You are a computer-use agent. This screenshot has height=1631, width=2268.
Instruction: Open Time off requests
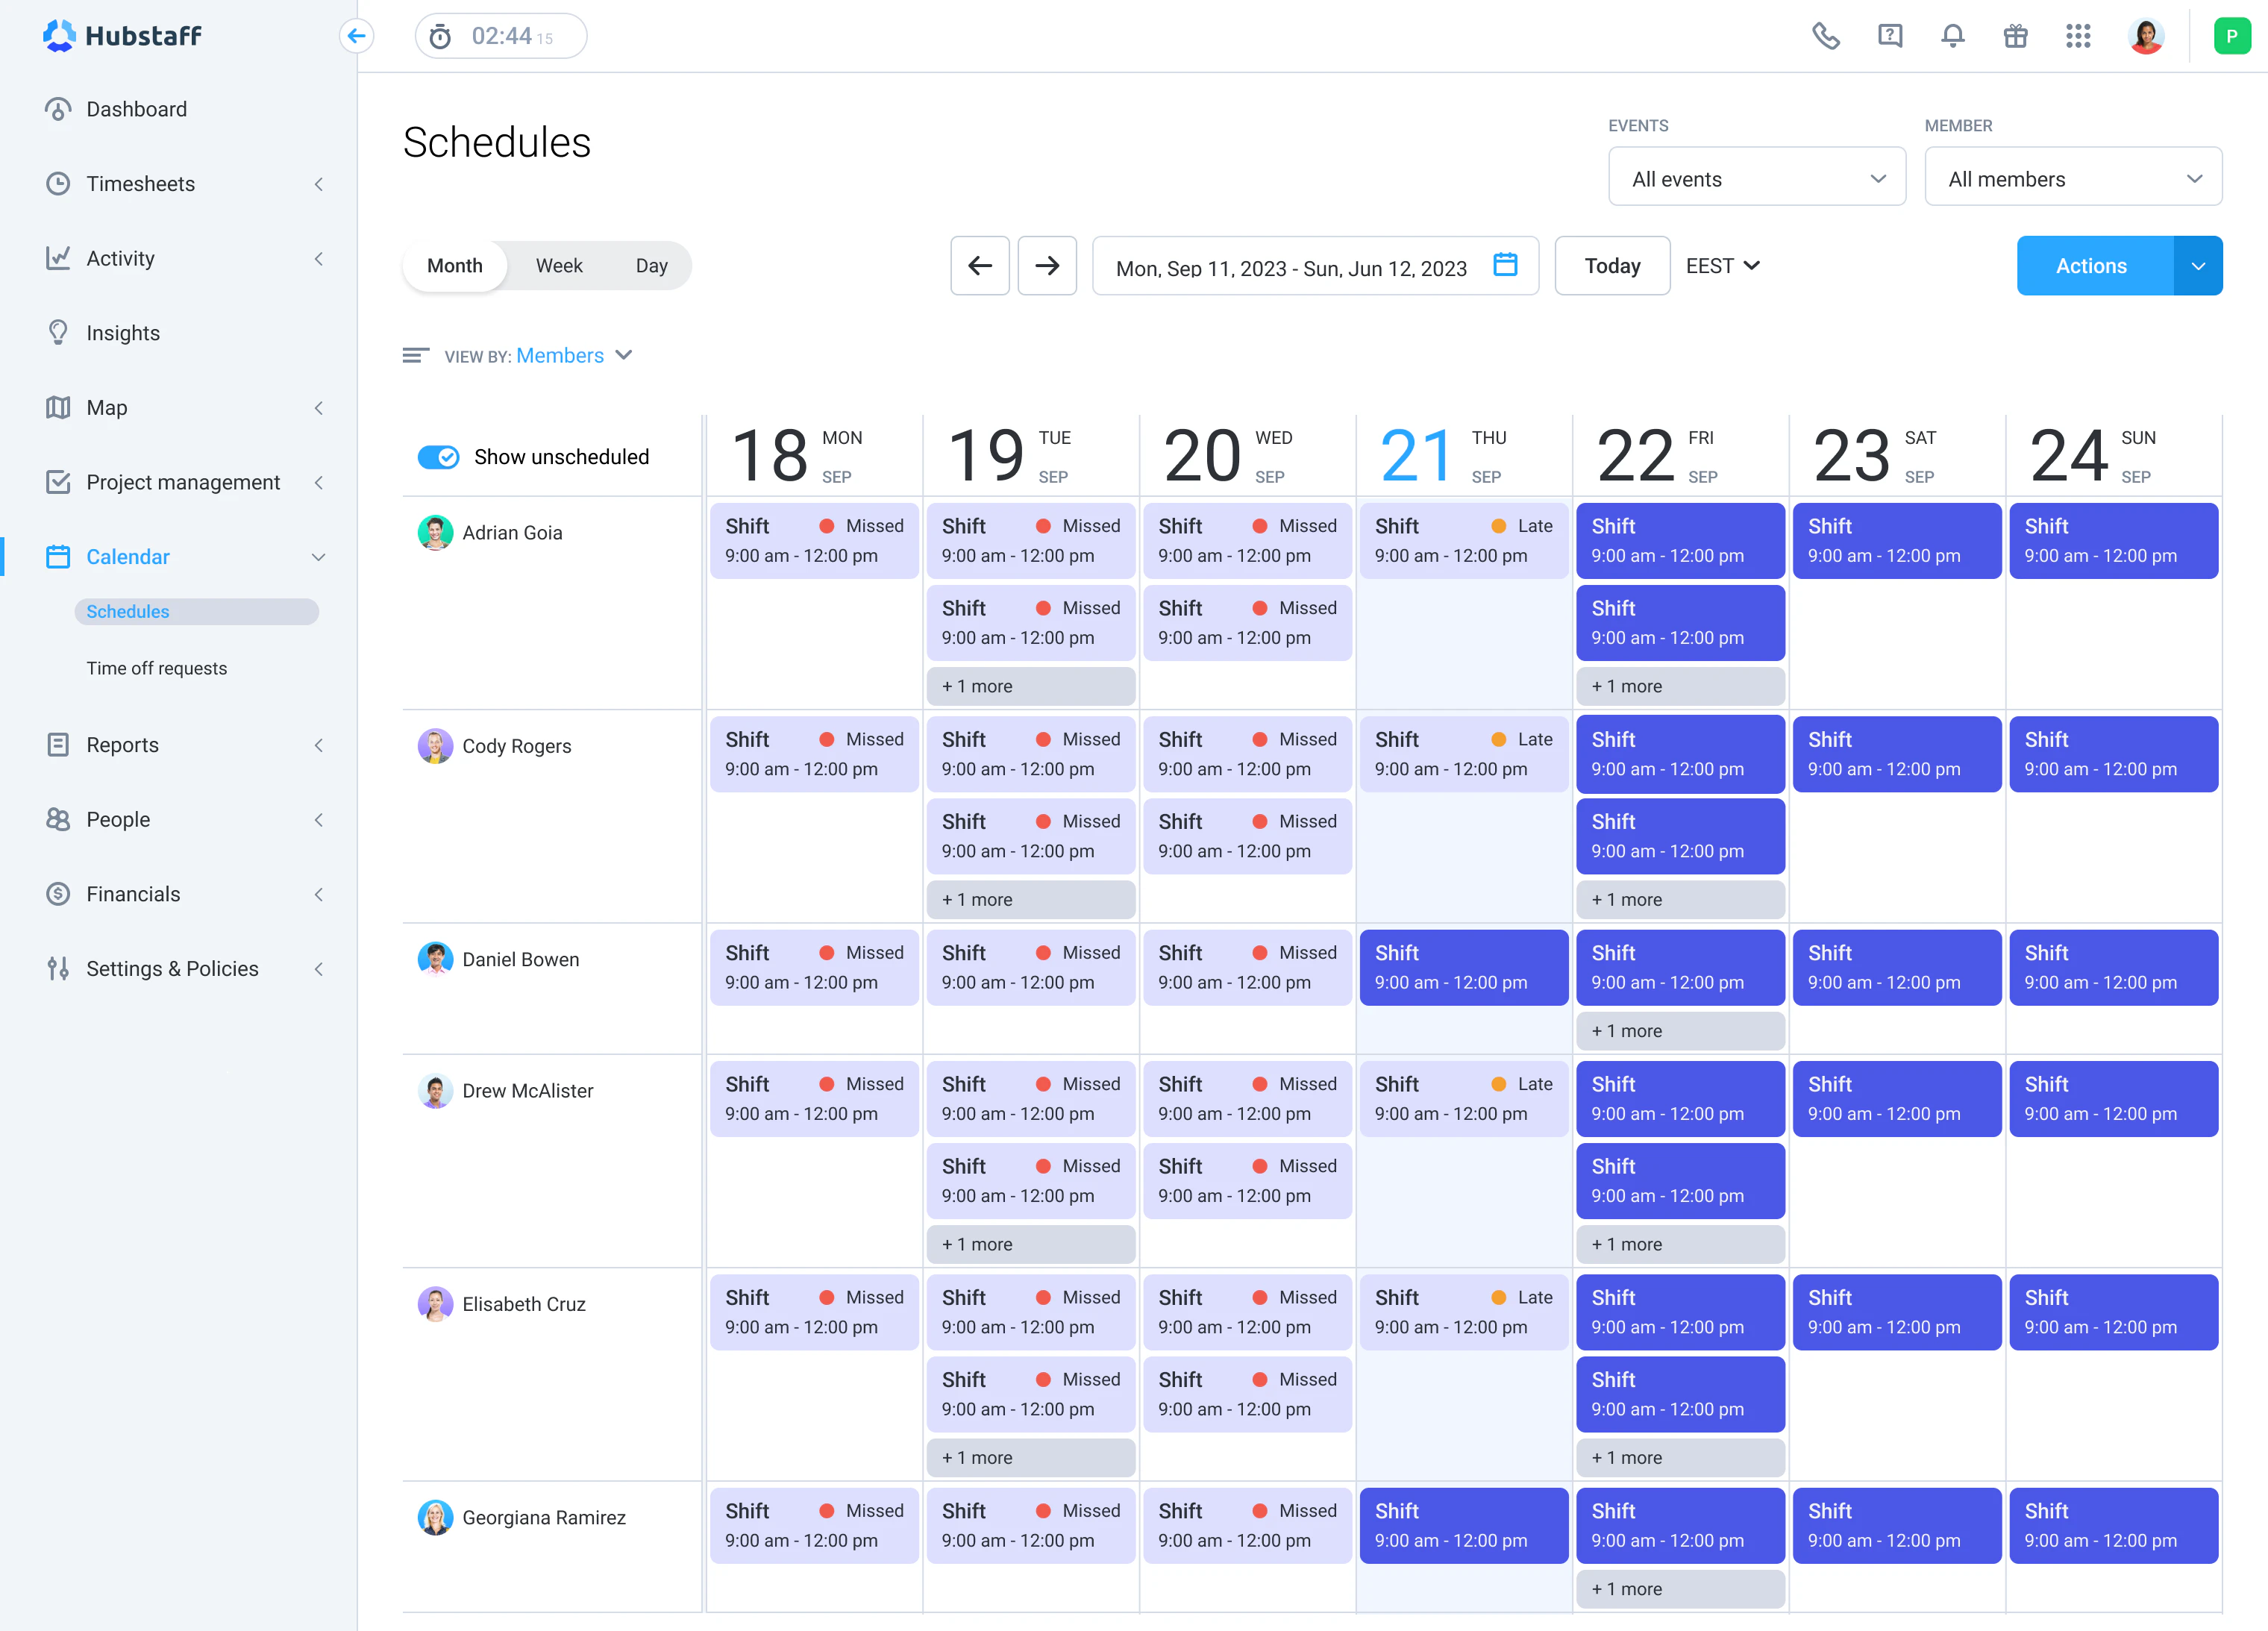[x=157, y=668]
